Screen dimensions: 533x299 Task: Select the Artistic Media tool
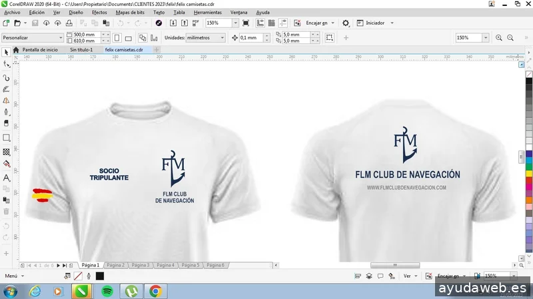[x=6, y=89]
